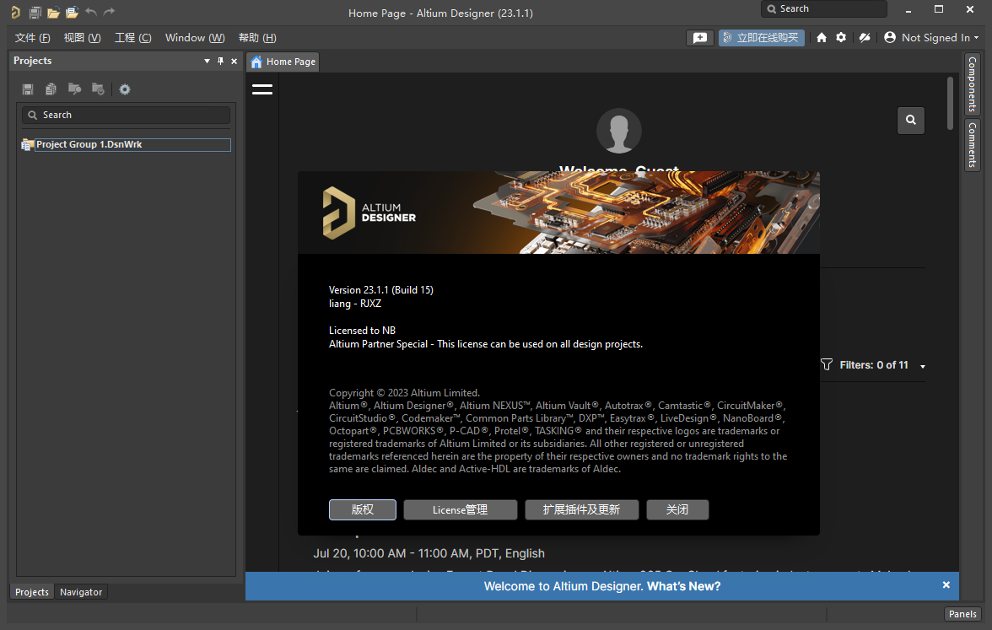Screen dimensions: 992x630
Task: Click the cloud connection status icon
Action: point(864,38)
